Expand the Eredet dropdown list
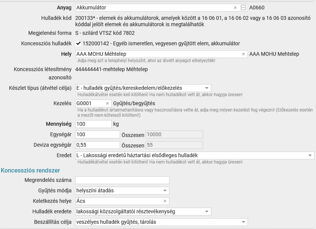The height and width of the screenshot is (229, 316). (195, 155)
